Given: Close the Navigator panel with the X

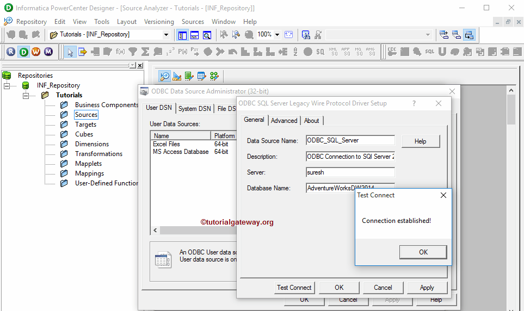Looking at the screenshot, I should [x=140, y=65].
